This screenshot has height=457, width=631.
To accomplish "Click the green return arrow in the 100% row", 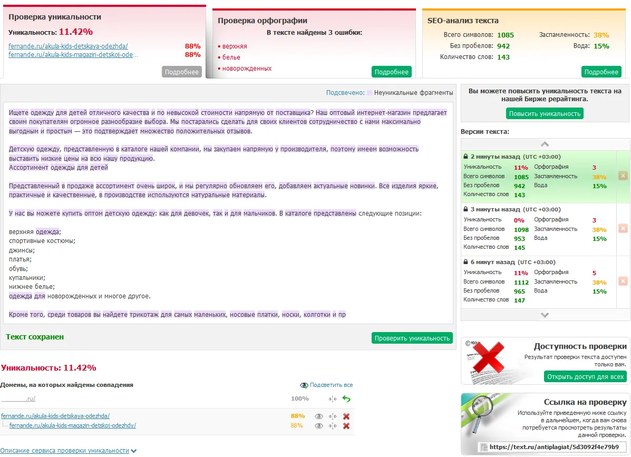I will [x=346, y=398].
